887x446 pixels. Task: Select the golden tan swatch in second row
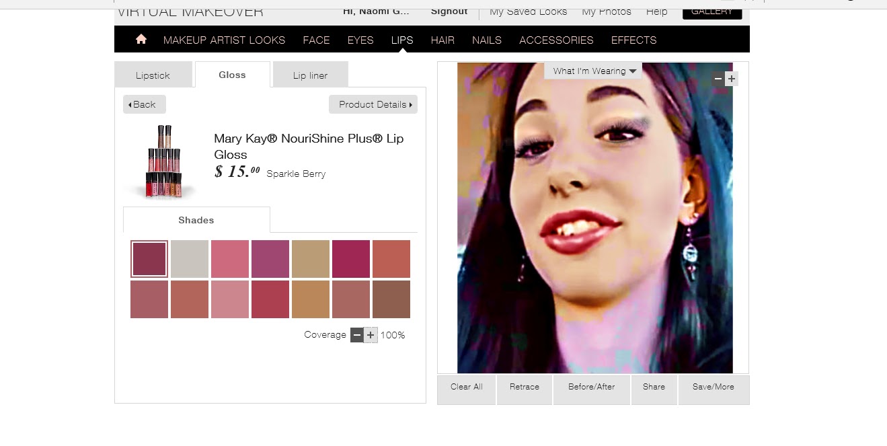tap(311, 299)
